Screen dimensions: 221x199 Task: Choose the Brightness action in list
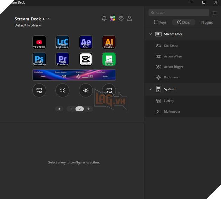183,77
